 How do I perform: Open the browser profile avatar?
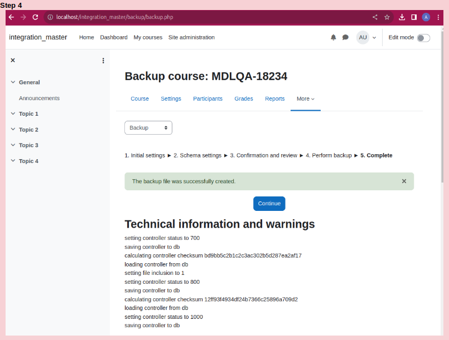426,17
